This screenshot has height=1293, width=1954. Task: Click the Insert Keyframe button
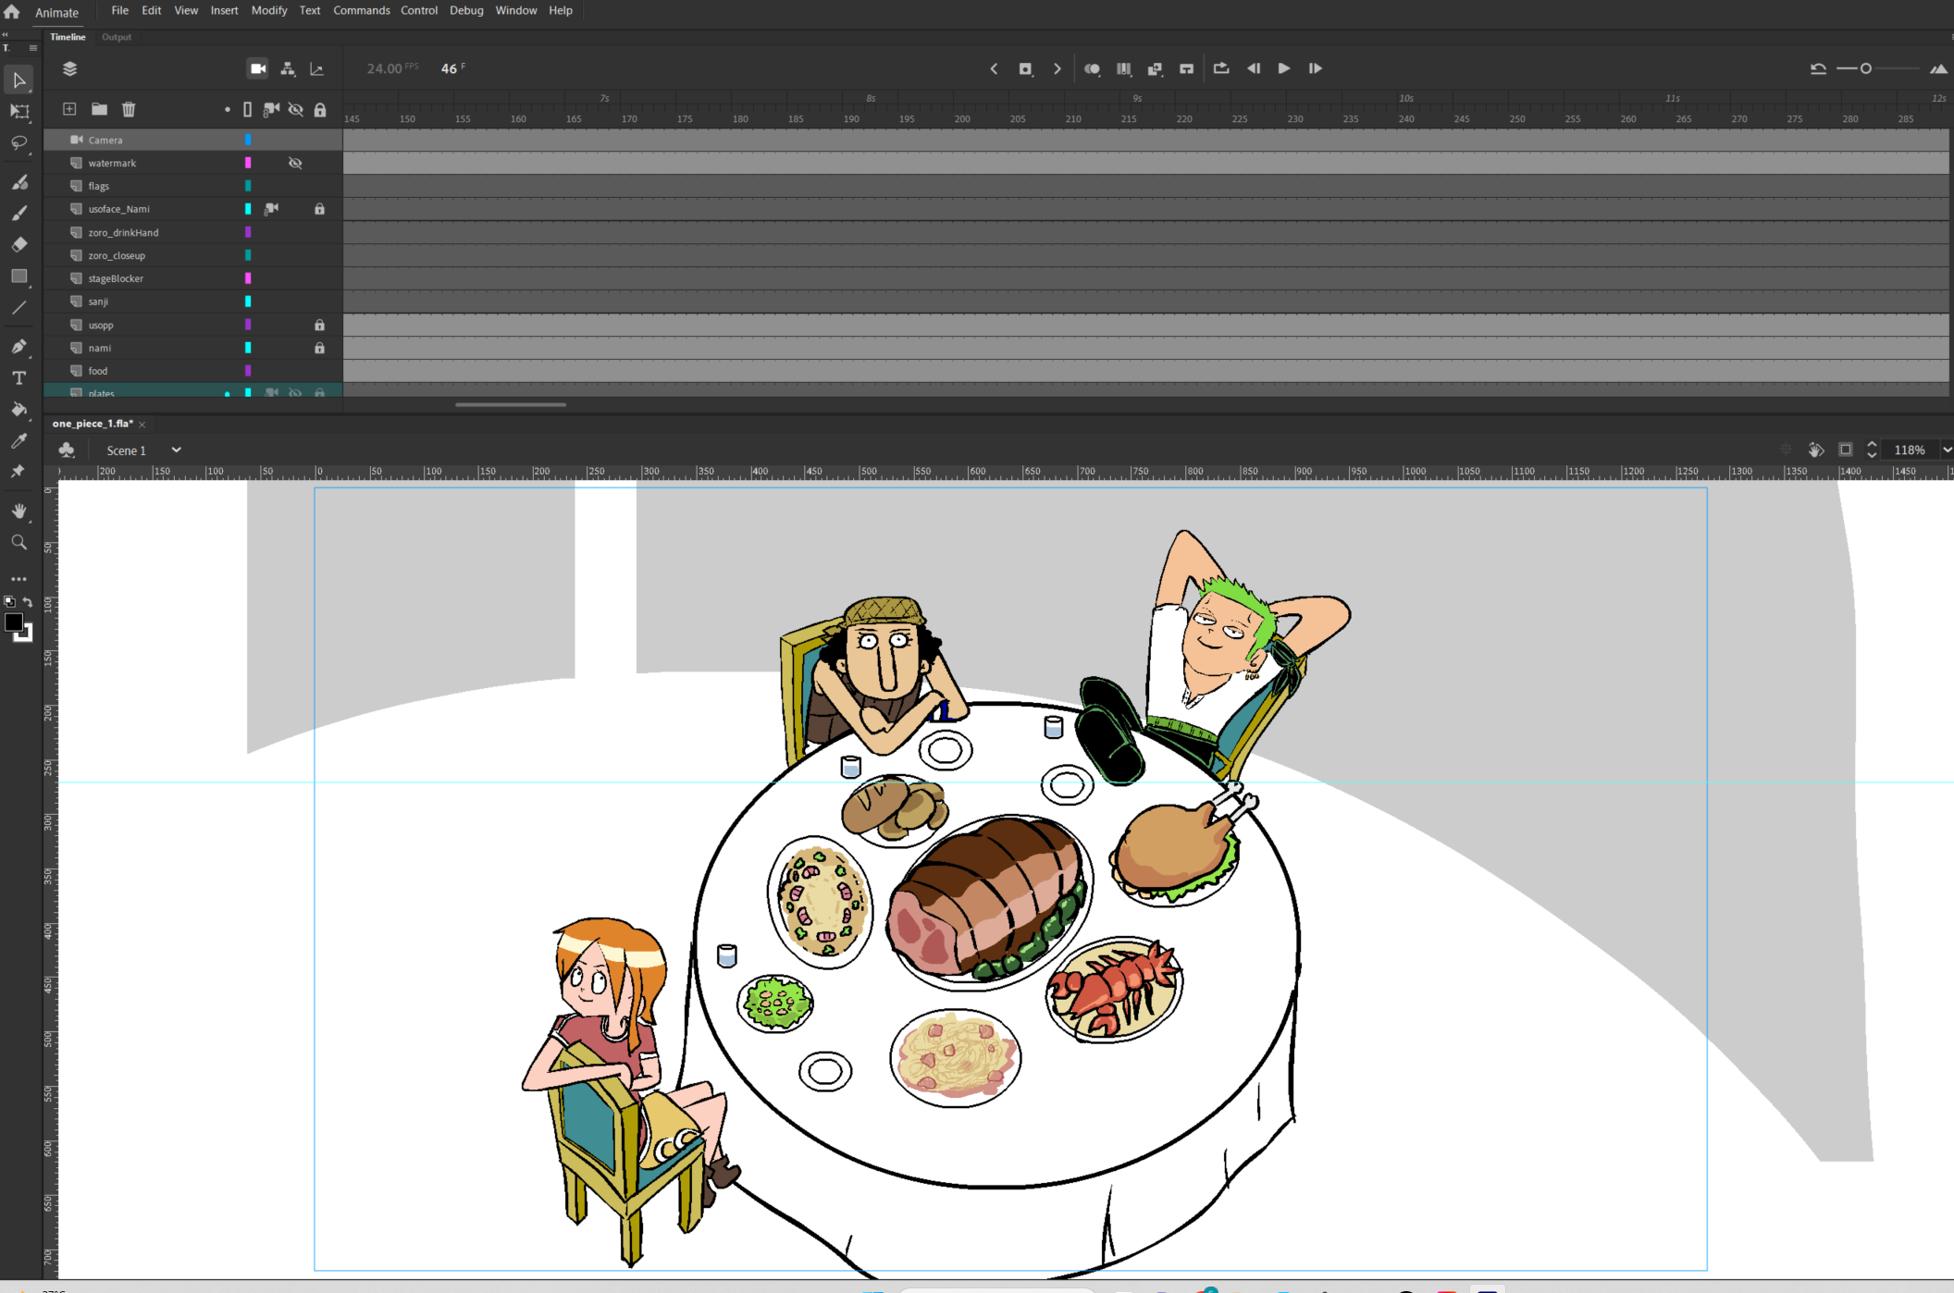pyautogui.click(x=1025, y=68)
